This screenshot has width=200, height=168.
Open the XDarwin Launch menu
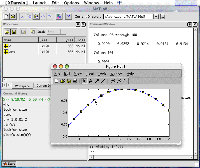click(40, 3)
